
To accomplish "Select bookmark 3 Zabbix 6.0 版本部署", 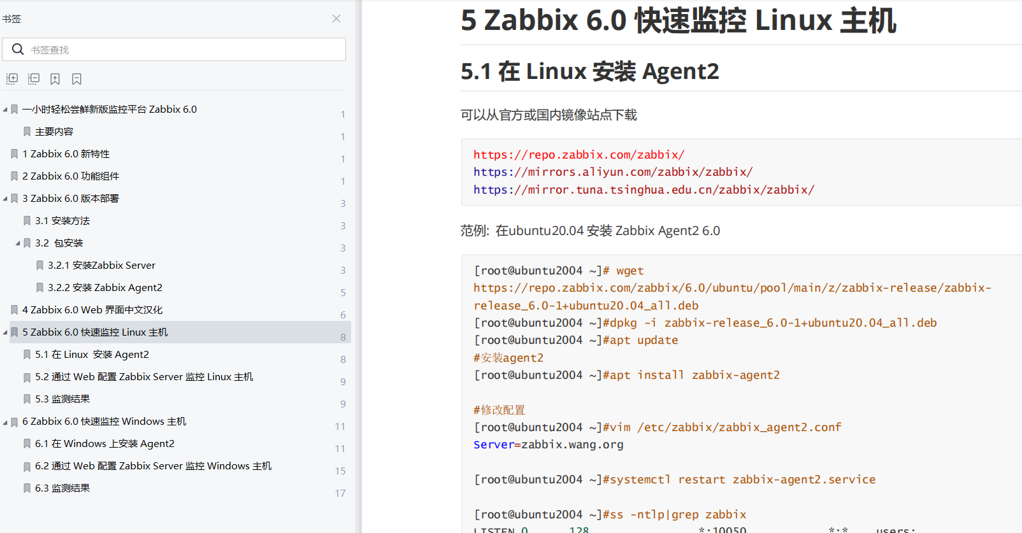I will 71,199.
